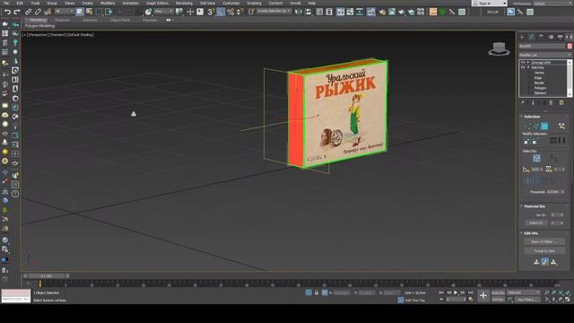Collapse the Edit UVs rollout
Screen dimensions: 574x323
pos(531,233)
